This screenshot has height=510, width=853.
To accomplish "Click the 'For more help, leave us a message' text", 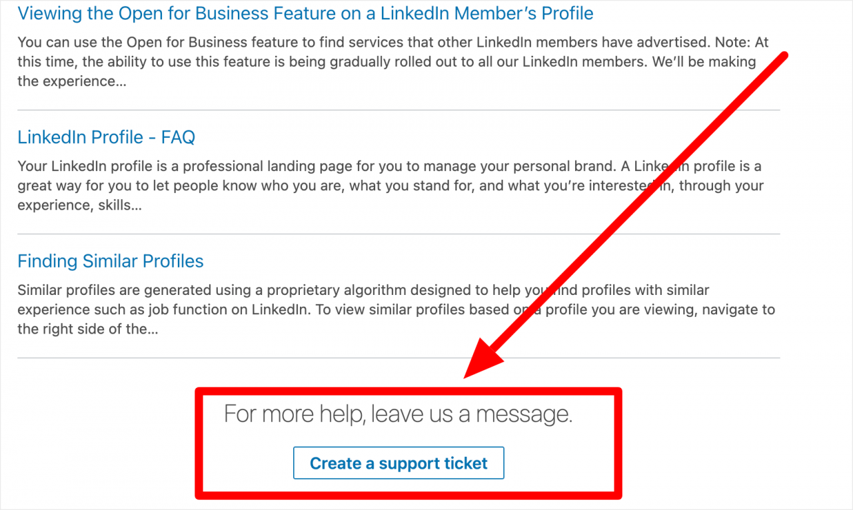I will tap(398, 413).
